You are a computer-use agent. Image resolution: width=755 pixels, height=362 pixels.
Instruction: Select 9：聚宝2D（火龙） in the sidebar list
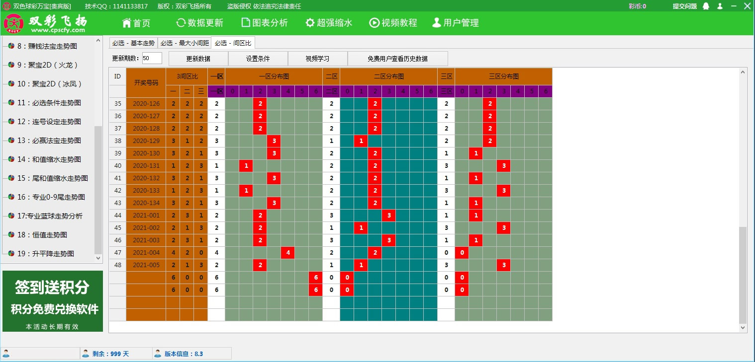(x=48, y=65)
